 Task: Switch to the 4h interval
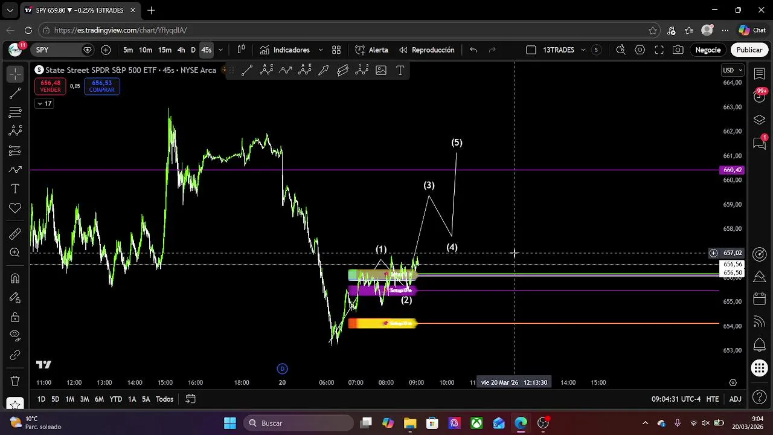181,50
